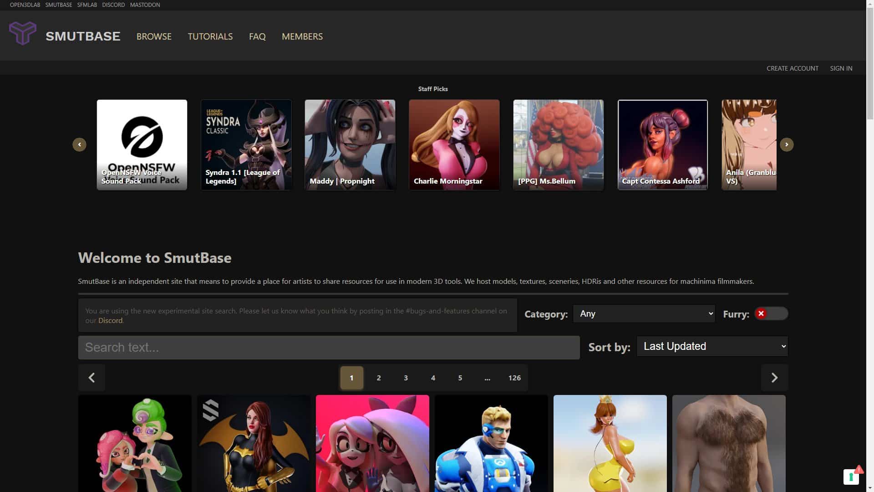Expand pagination via the ellipsis button
The width and height of the screenshot is (874, 492).
click(x=487, y=378)
